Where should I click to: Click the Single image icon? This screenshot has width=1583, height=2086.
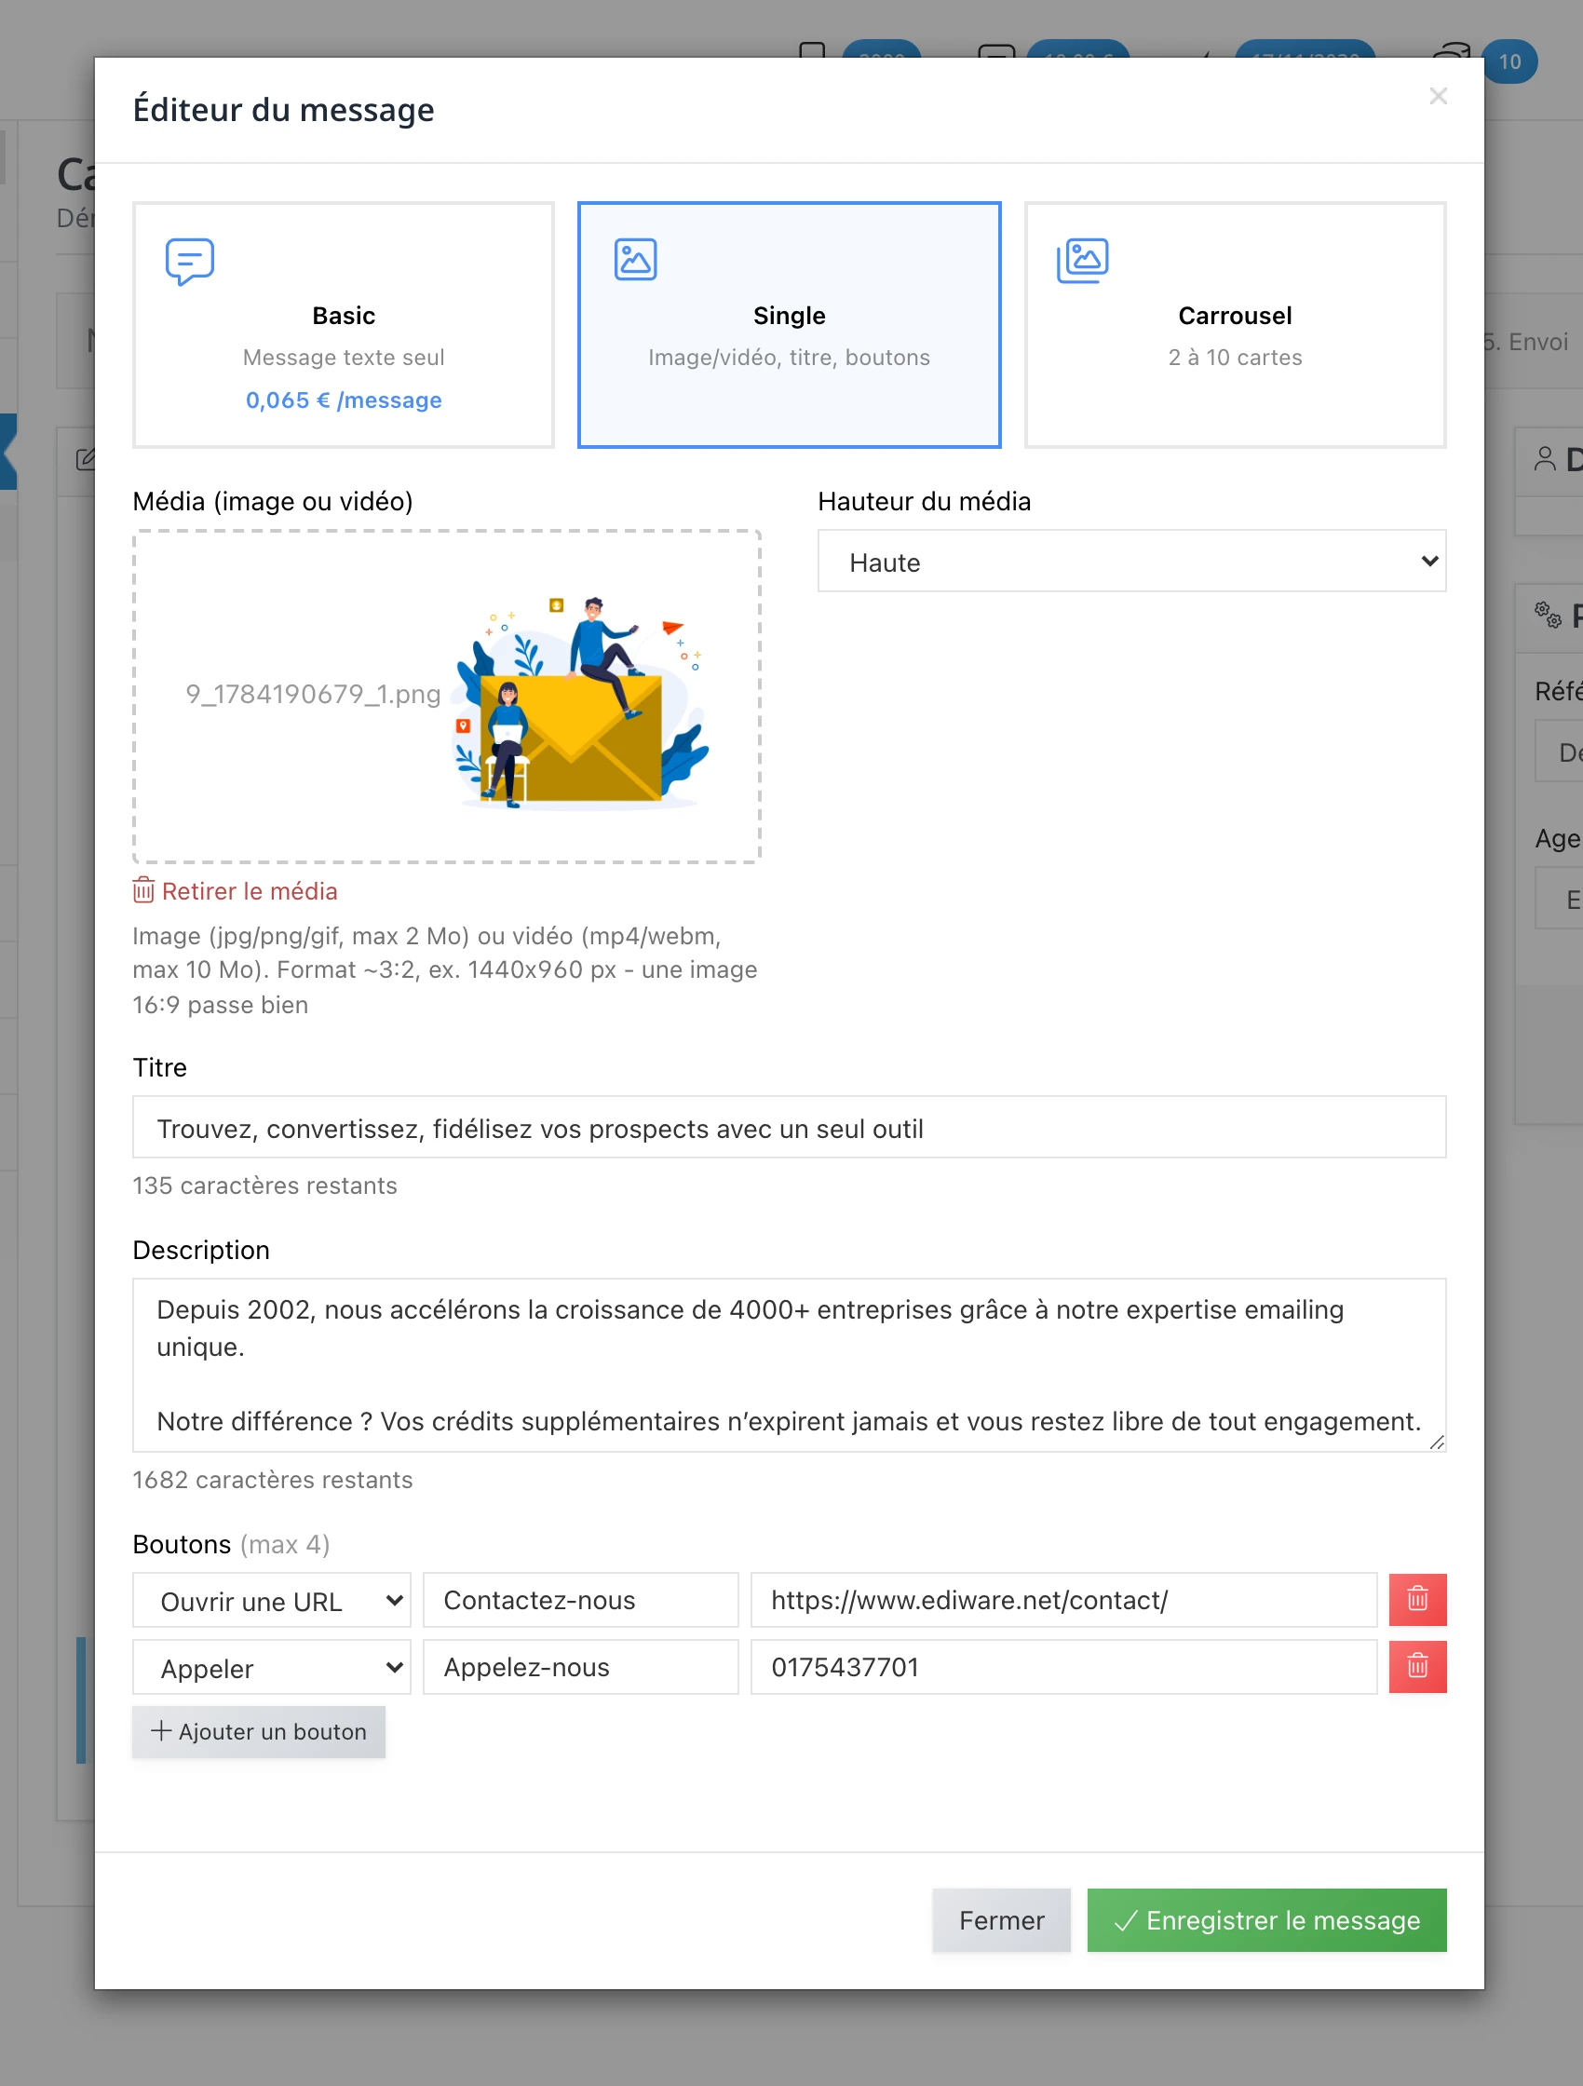point(635,259)
